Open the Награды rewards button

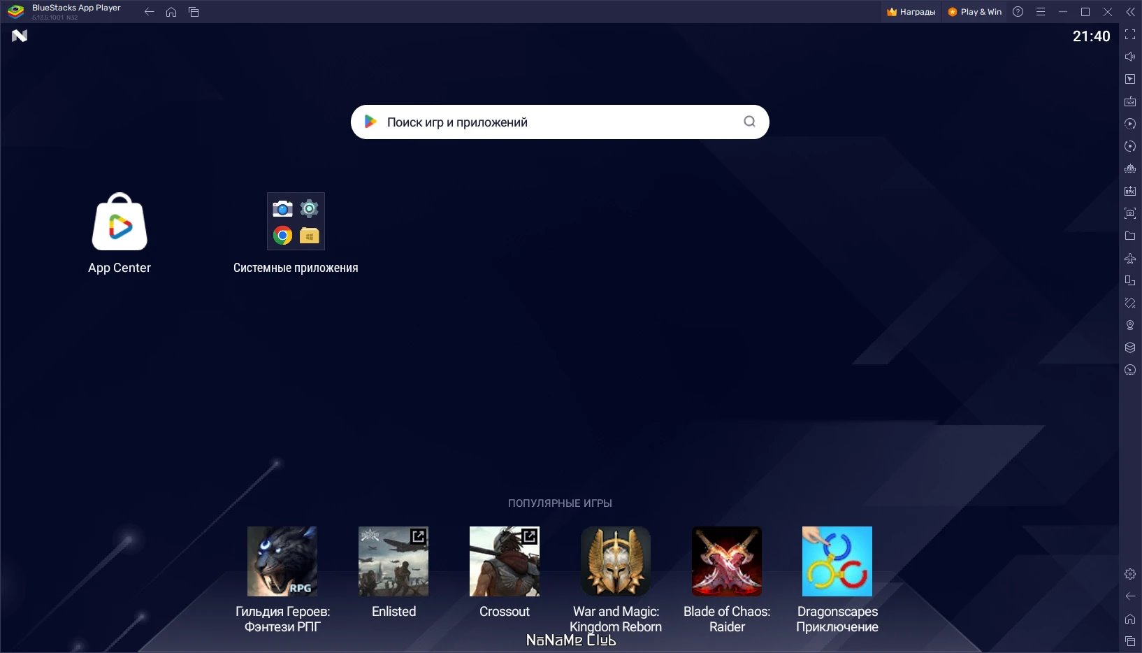pyautogui.click(x=911, y=12)
